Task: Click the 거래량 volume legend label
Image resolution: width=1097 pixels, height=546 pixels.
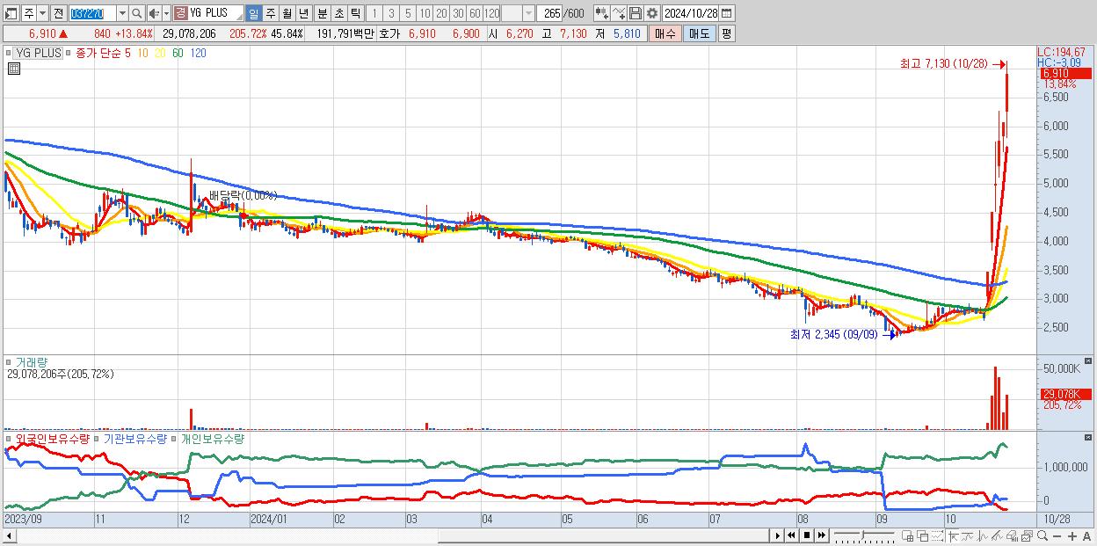Action: tap(30, 362)
